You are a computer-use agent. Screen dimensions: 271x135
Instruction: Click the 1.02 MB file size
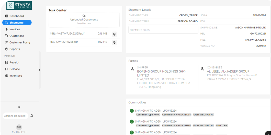pos(103,42)
